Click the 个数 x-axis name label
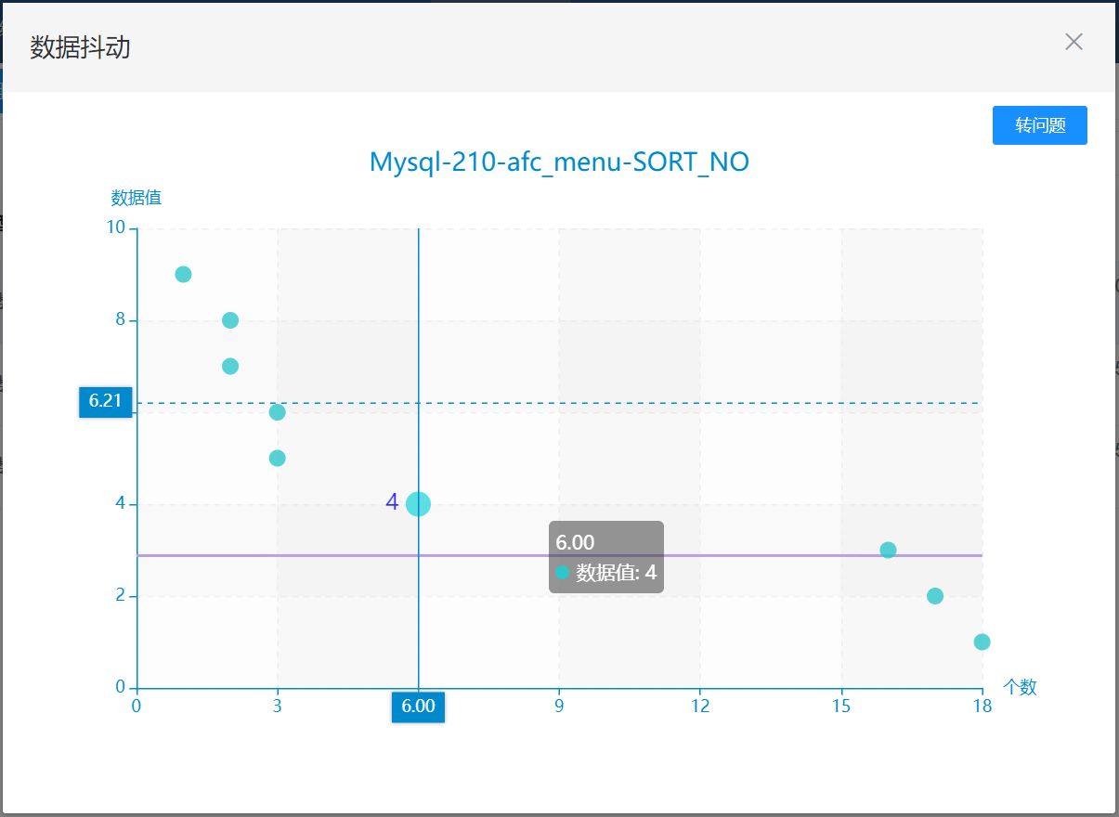Screen dimensions: 1119x817 coord(1020,687)
